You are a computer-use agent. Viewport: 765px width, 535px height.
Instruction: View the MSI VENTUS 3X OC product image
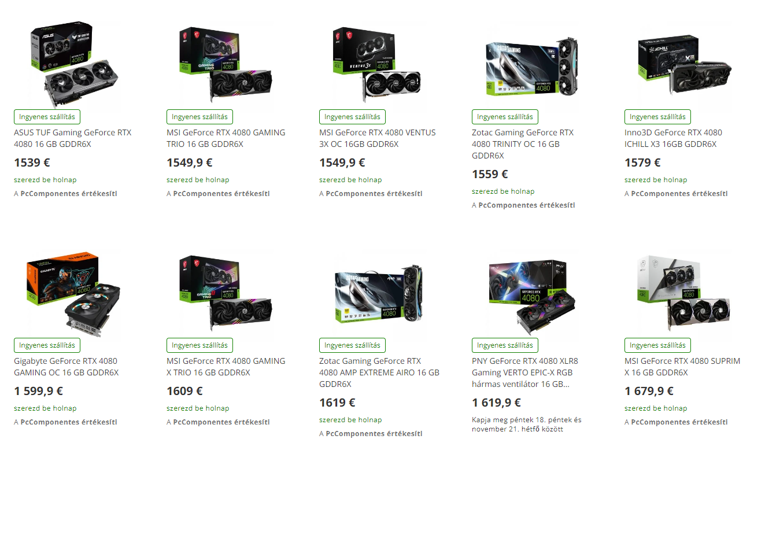379,65
